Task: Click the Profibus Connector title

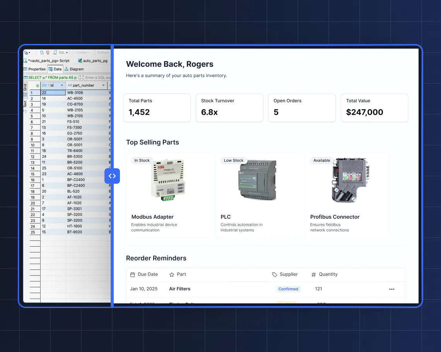Action: [335, 217]
